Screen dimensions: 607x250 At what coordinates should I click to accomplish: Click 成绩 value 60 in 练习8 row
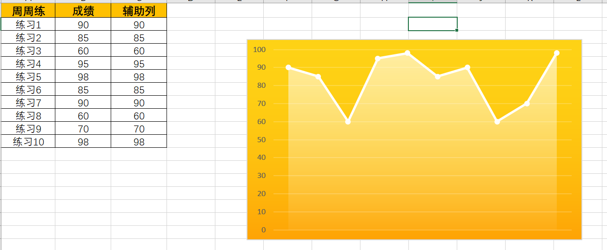point(83,115)
